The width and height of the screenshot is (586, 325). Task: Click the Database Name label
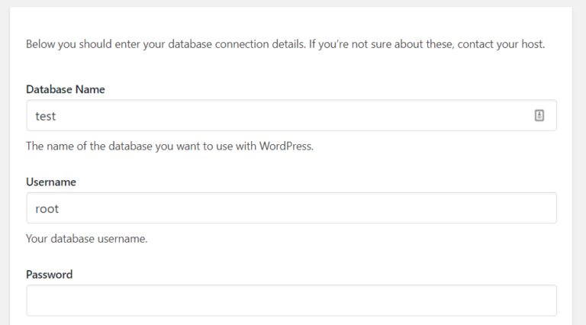point(66,89)
